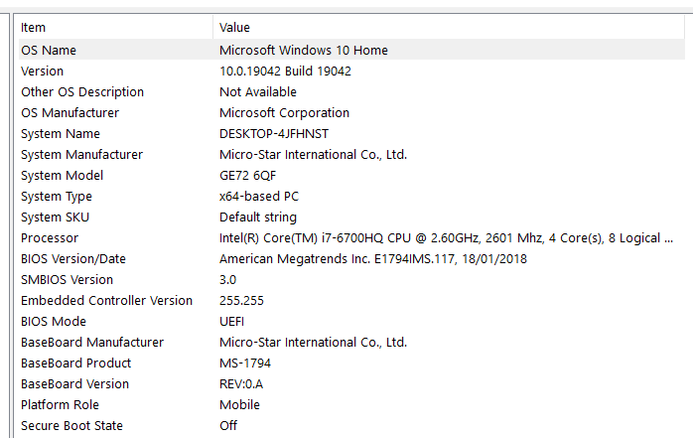The height and width of the screenshot is (438, 693).
Task: Select the BIOS Version/Date row
Action: click(x=351, y=258)
